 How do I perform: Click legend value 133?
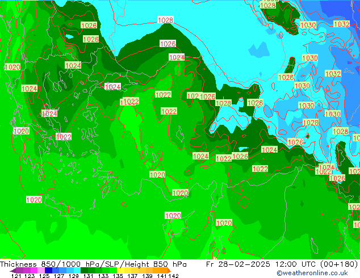click(103, 276)
